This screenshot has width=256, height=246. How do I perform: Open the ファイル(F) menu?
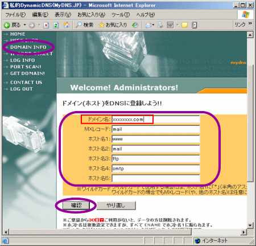coord(15,15)
